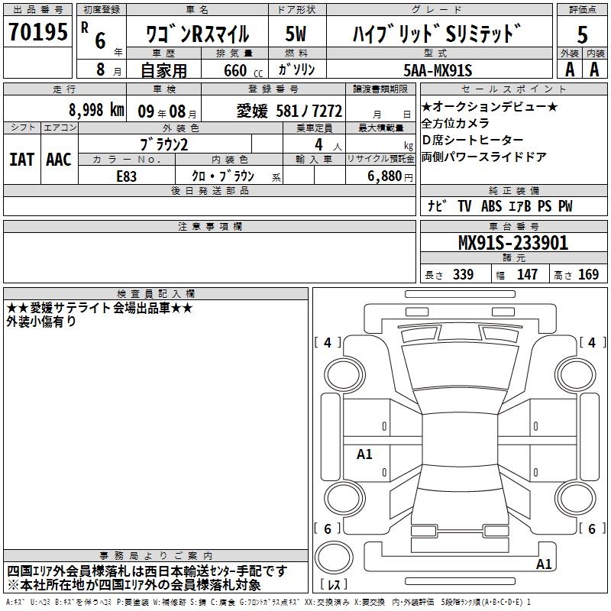Click the interior grade A under 内装
The width and height of the screenshot is (611, 611).
coord(594,70)
